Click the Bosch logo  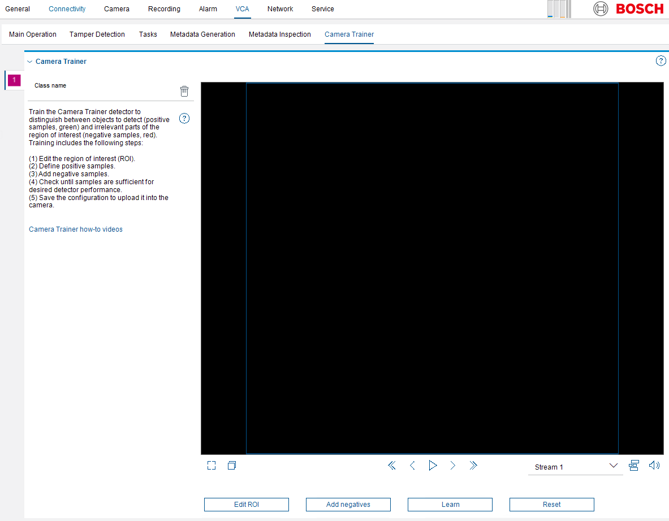point(628,9)
